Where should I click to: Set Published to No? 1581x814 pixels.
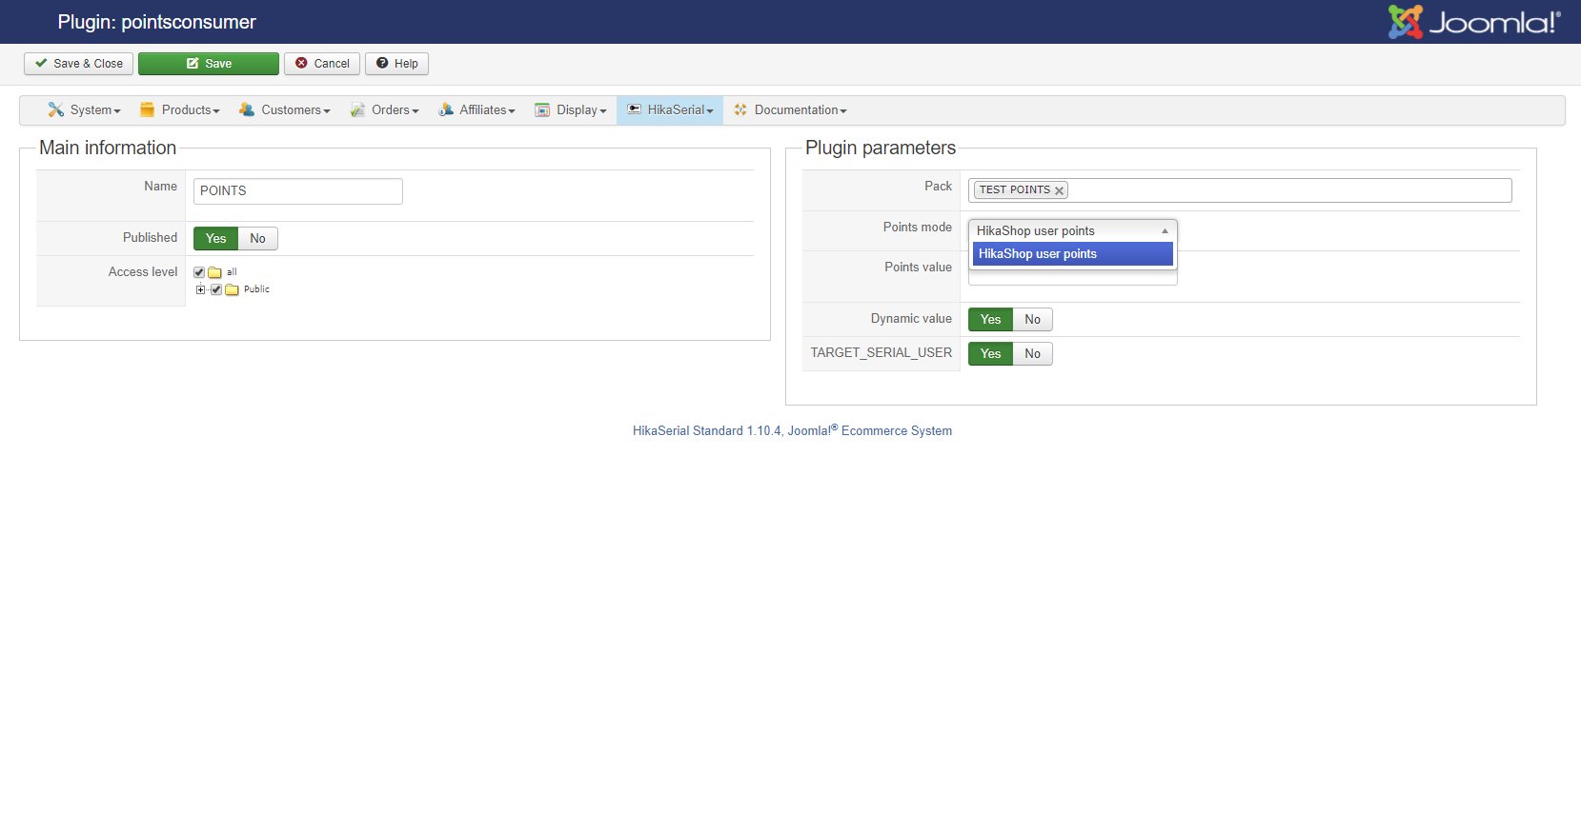[257, 239]
